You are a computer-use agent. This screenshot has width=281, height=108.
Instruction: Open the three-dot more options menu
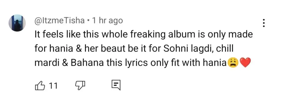click(263, 23)
